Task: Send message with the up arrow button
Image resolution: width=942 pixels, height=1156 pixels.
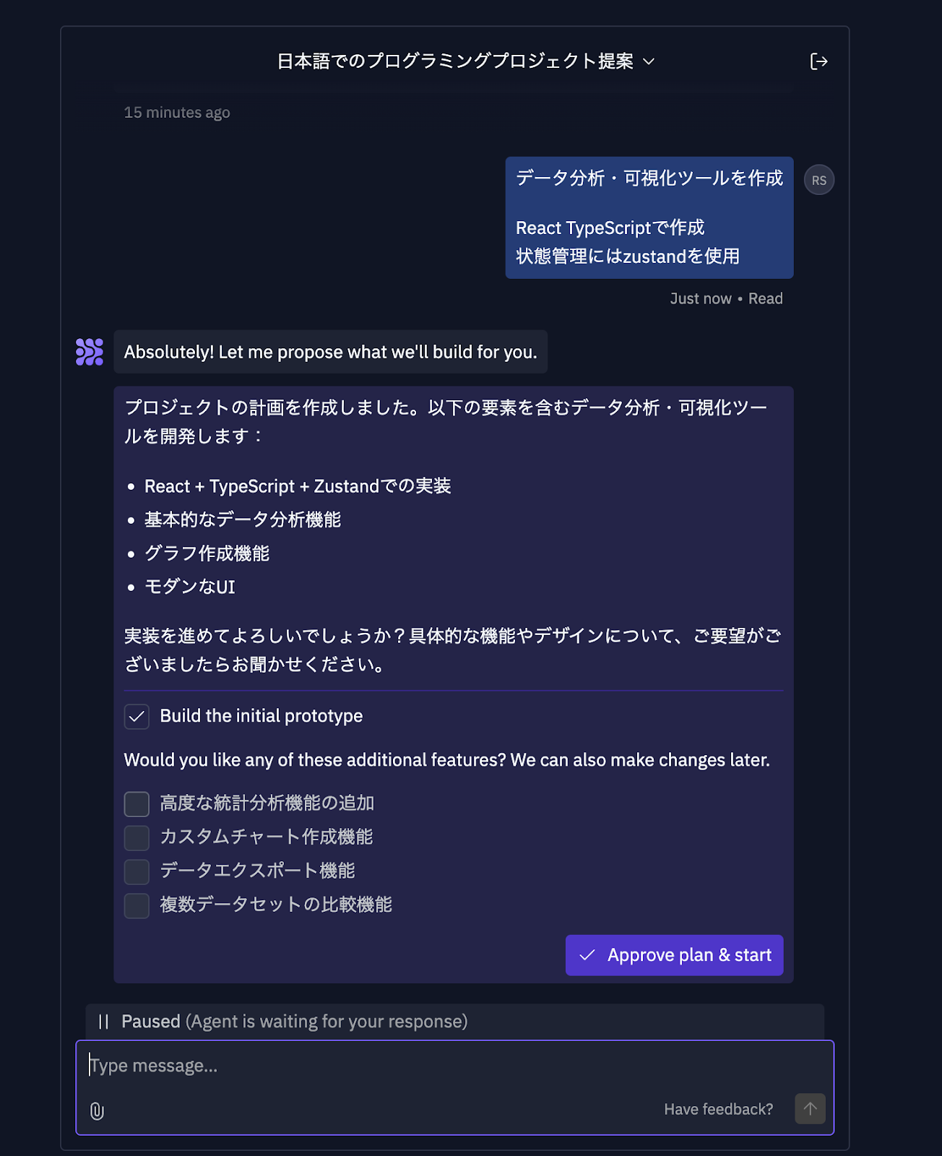Action: (810, 1108)
